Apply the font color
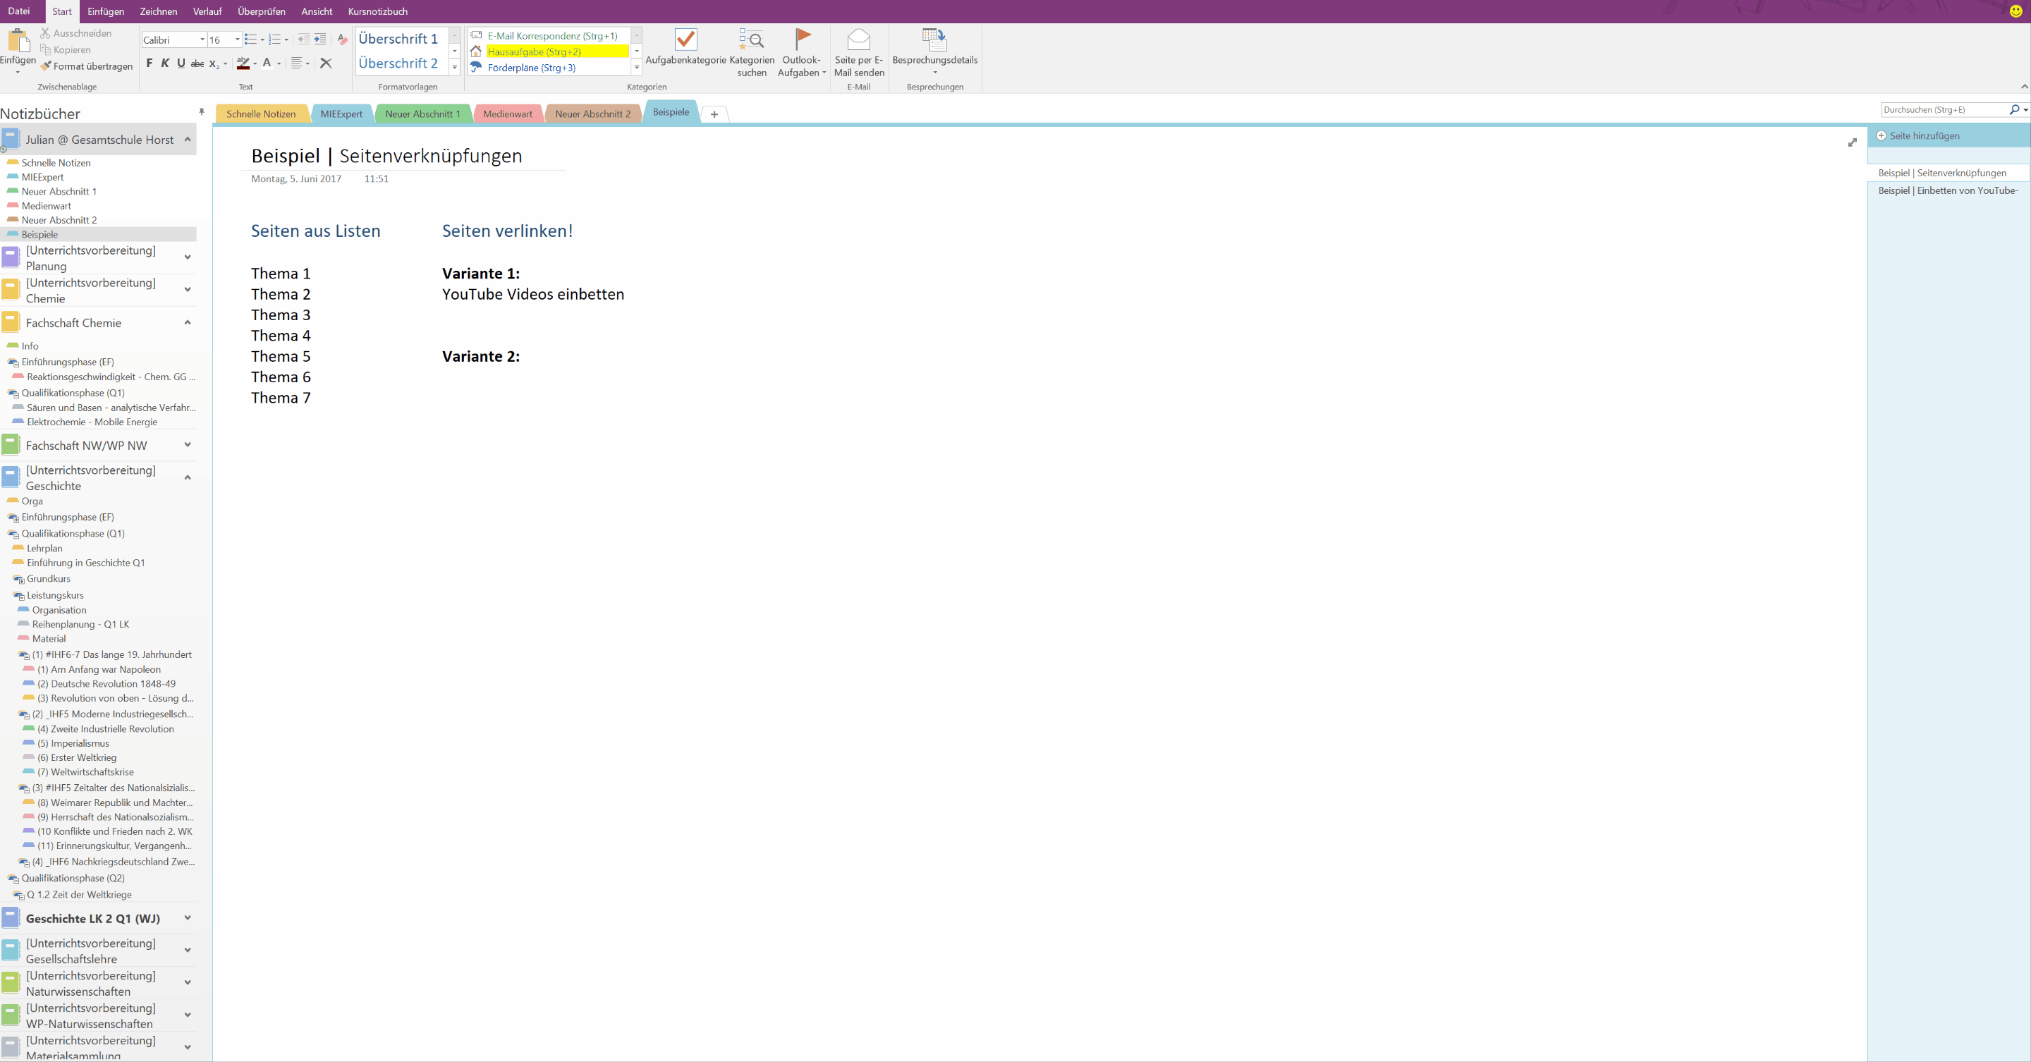This screenshot has height=1062, width=2031. [x=267, y=63]
